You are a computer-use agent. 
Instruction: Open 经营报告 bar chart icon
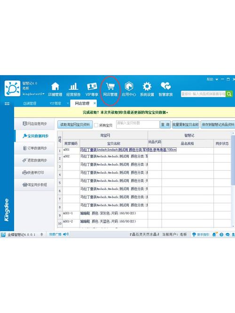73,86
